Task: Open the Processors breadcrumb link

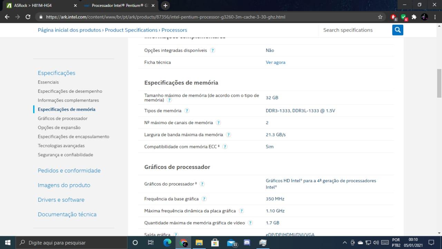Action: coord(174,30)
